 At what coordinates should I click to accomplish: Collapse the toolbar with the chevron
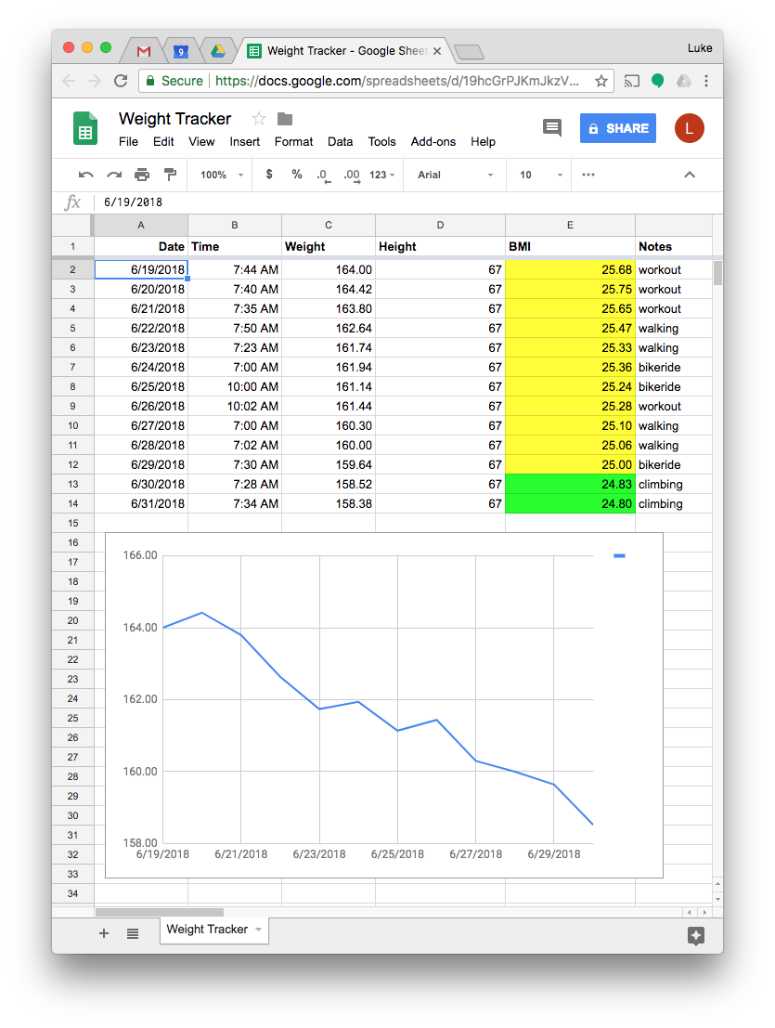[689, 175]
